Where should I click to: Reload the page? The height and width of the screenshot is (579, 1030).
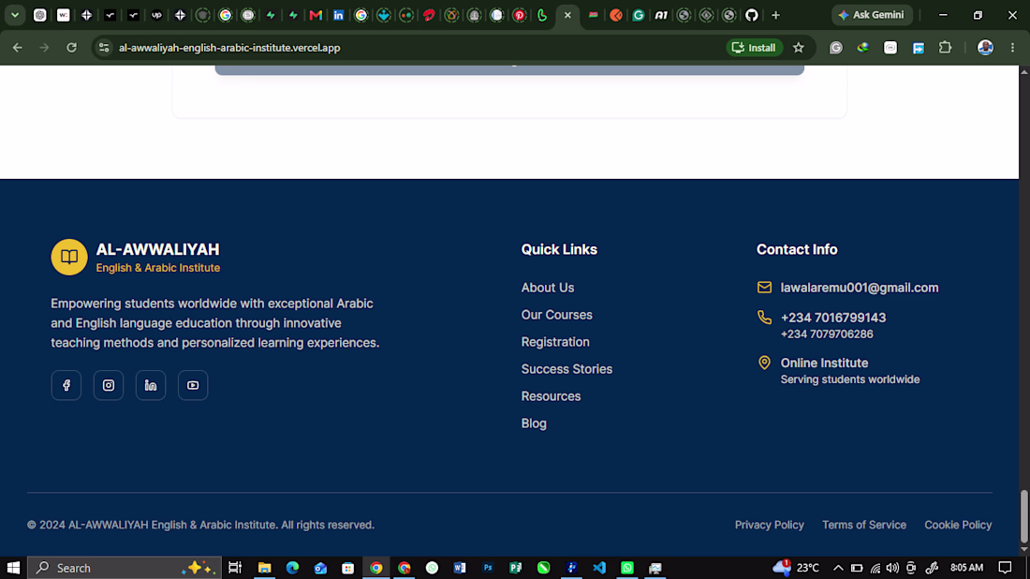click(x=71, y=48)
